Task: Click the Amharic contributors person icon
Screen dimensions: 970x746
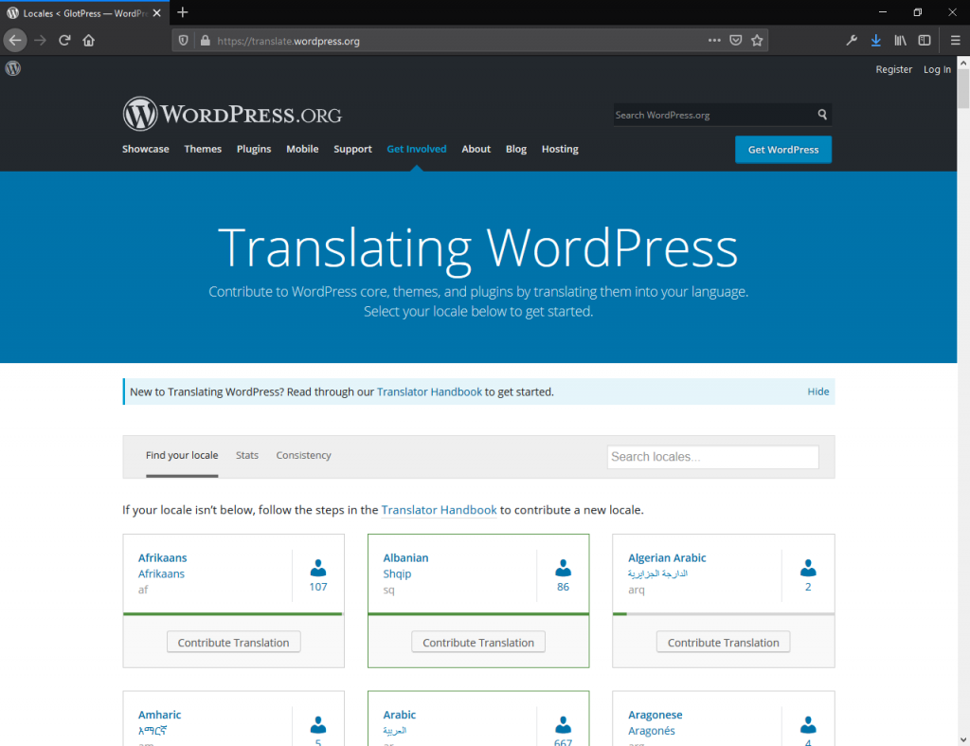Action: click(x=318, y=724)
